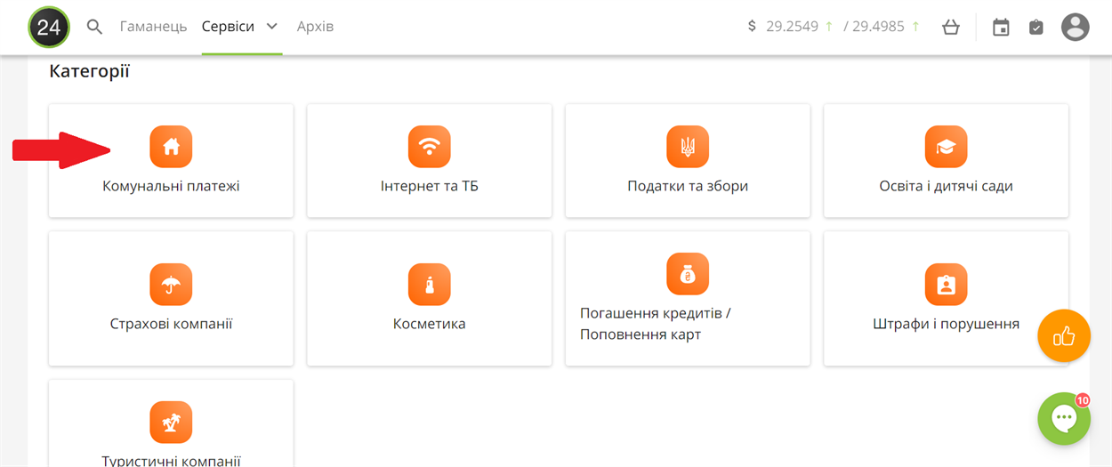
Task: Open the green chat bubble icon
Action: [x=1064, y=418]
